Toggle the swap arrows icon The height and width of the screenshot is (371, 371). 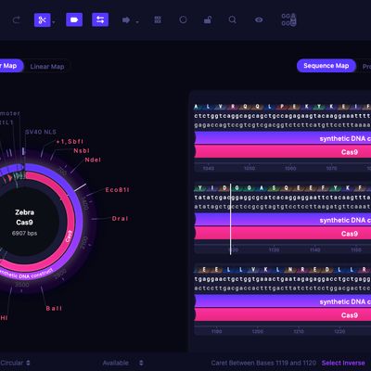[100, 20]
